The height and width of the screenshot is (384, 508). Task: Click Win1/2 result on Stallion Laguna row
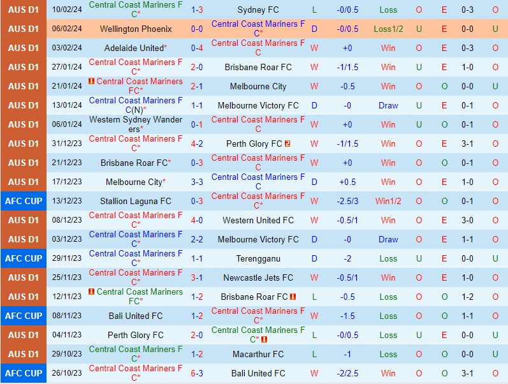(x=388, y=201)
